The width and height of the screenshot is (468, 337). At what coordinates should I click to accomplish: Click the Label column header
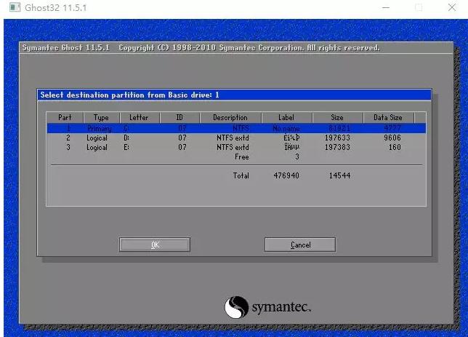[286, 118]
